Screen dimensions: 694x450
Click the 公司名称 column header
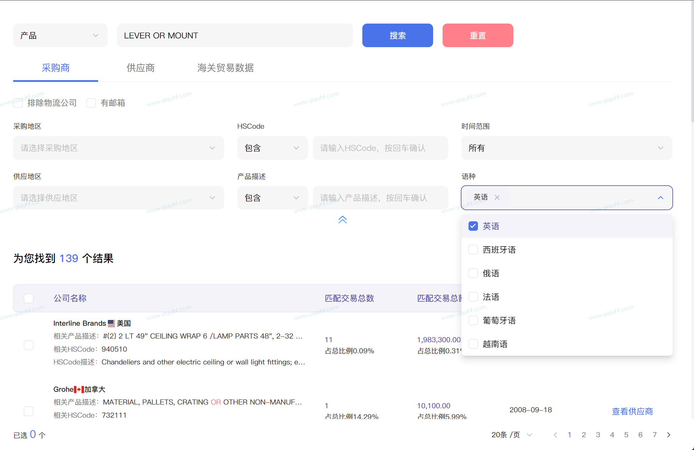point(70,298)
